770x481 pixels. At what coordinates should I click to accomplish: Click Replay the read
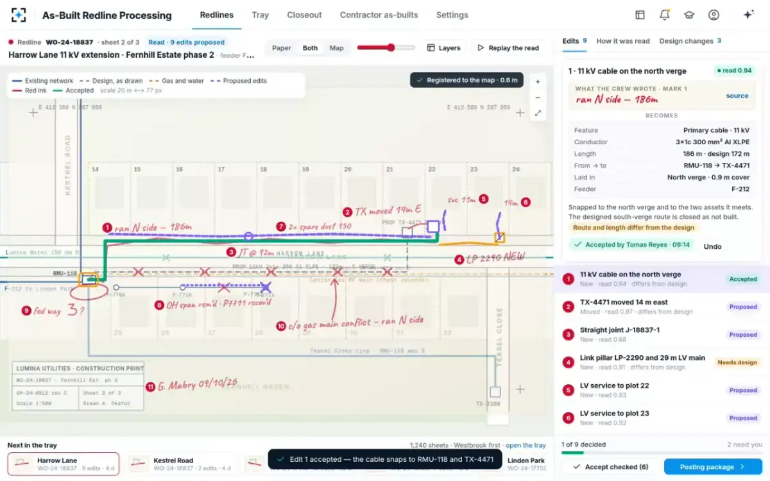[508, 48]
